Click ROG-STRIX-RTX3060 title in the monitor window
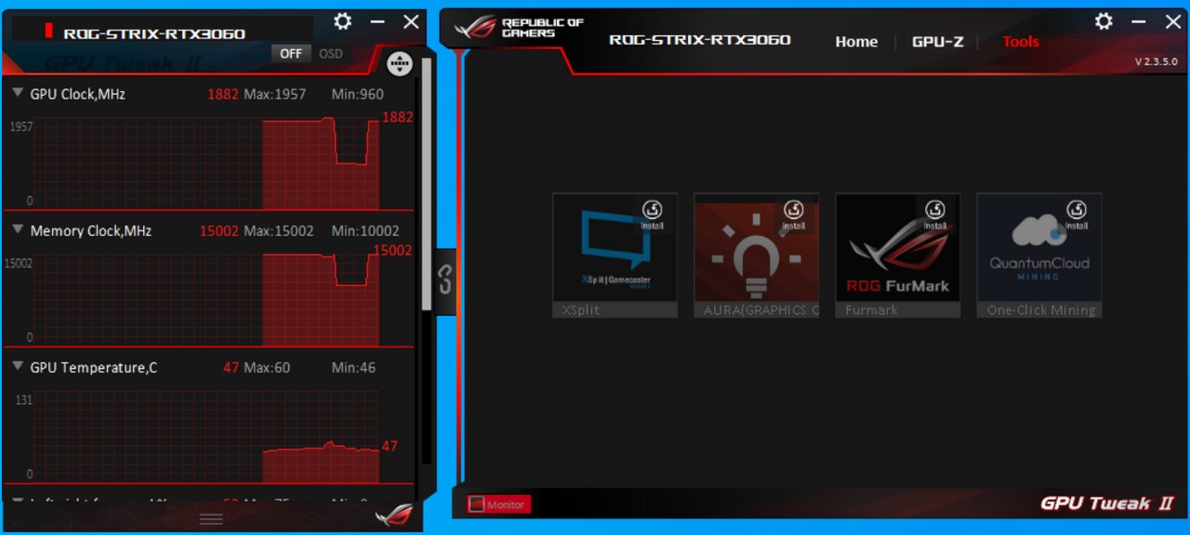Image resolution: width=1190 pixels, height=535 pixels. coord(154,33)
